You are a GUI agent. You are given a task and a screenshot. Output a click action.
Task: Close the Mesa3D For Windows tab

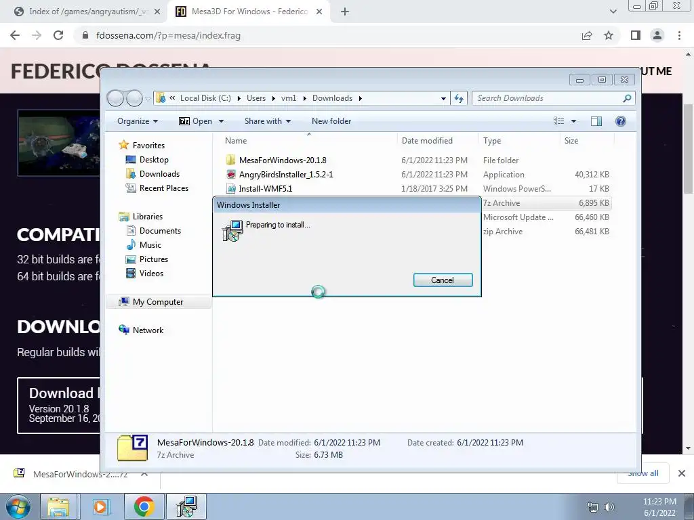point(319,12)
